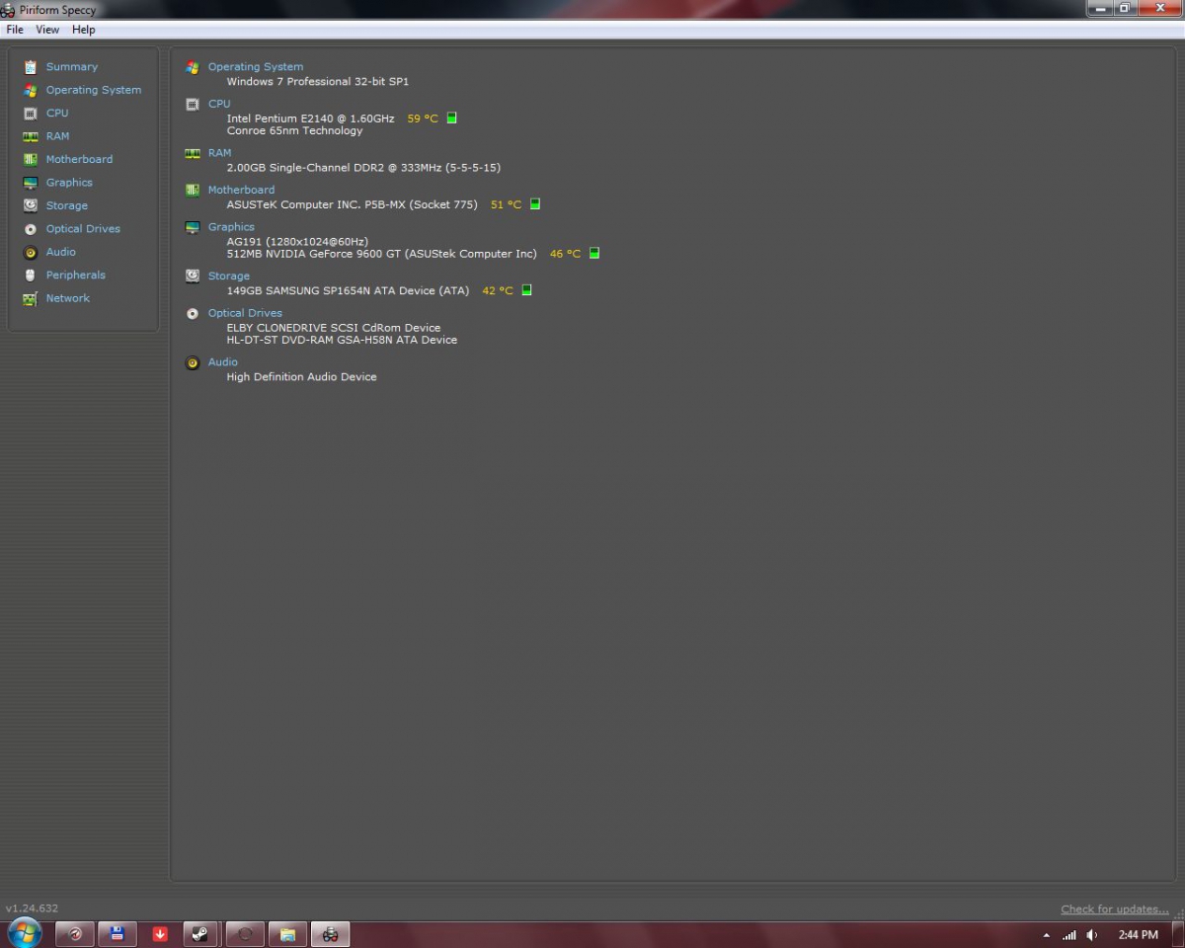Click 'ASUSTeK Computer INC. P5B-MX' text

click(352, 204)
